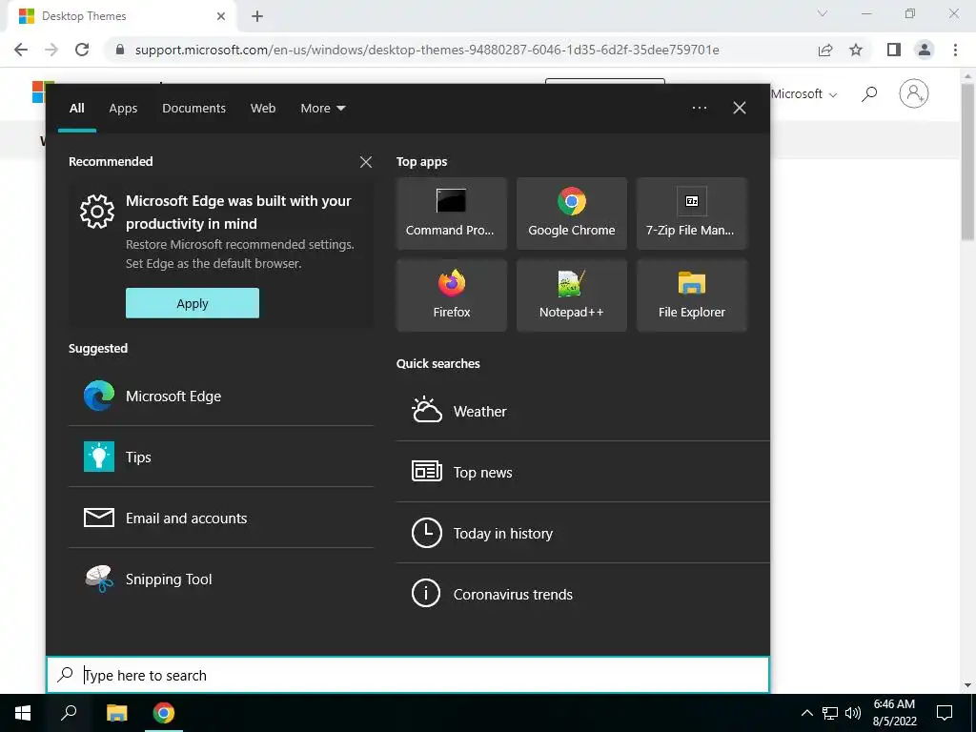Viewport: 976px width, 732px height.
Task: Expand the More dropdown in search
Action: [x=322, y=108]
